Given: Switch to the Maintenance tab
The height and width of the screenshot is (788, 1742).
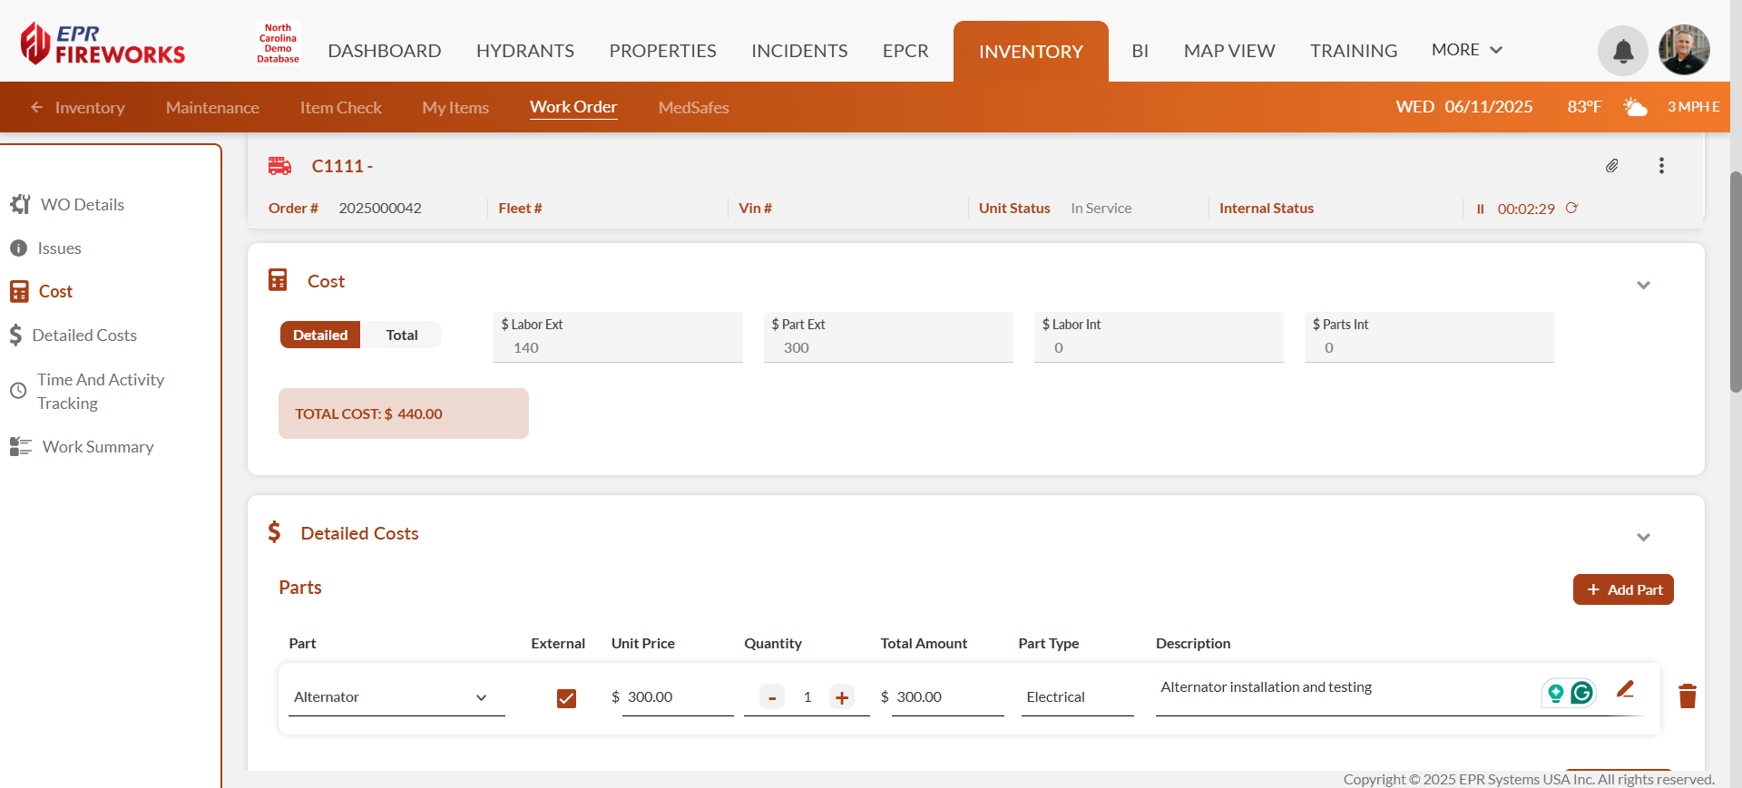Looking at the screenshot, I should (212, 107).
